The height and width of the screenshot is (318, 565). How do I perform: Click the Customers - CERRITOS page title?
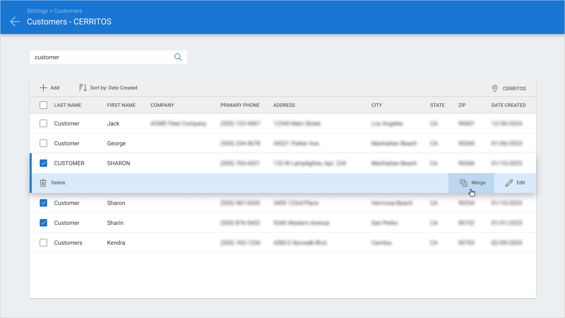coord(69,22)
